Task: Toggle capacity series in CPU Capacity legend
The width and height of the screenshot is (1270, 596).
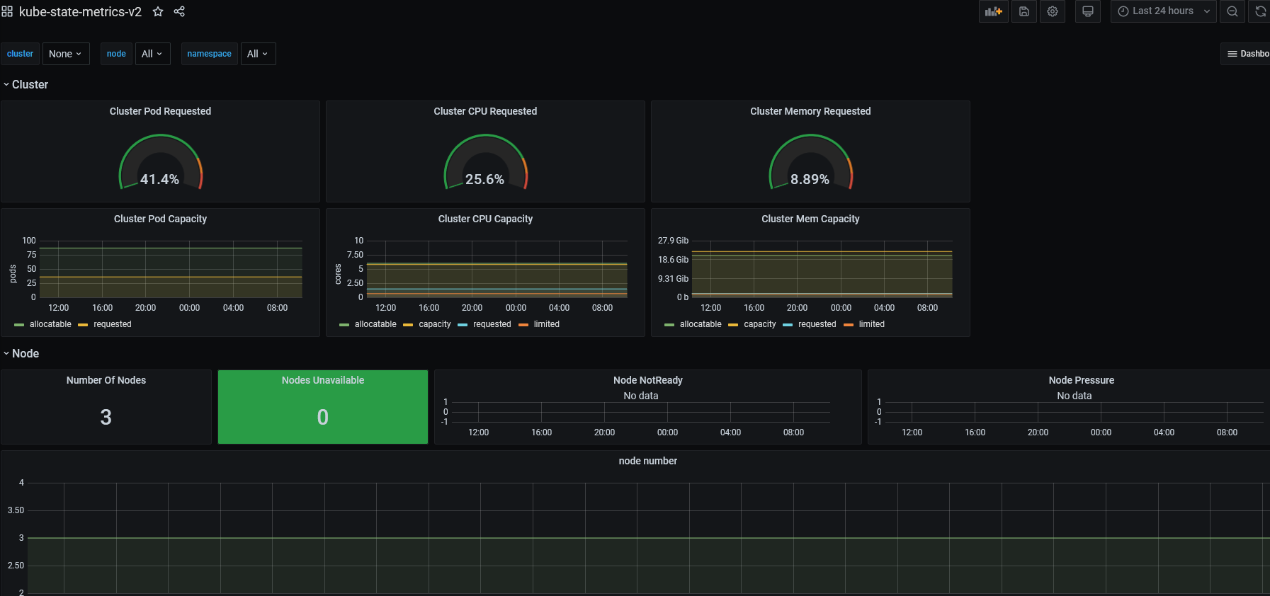Action: (x=435, y=324)
